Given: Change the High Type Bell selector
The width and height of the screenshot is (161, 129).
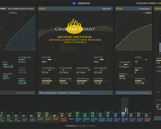Looking at the screenshot, I should [x=101, y=60].
